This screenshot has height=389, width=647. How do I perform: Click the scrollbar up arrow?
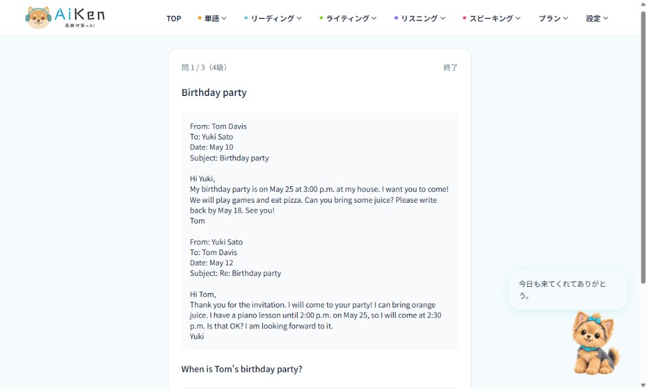[x=643, y=4]
